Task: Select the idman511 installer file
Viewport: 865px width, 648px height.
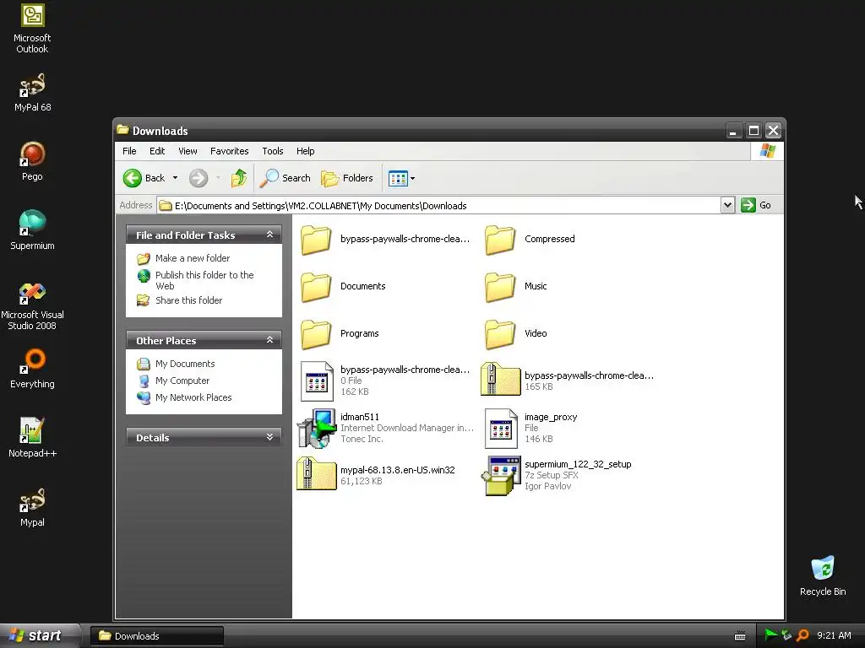Action: pos(385,428)
